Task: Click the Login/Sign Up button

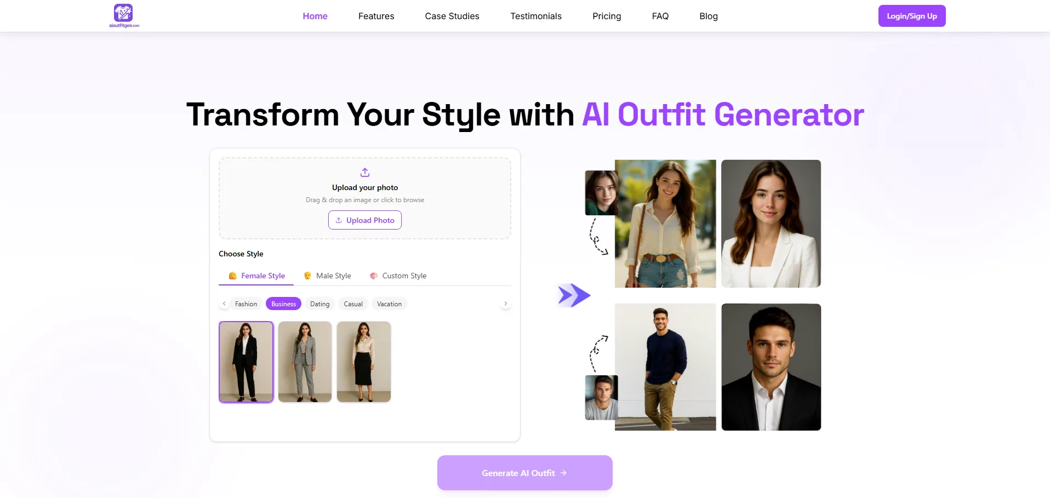Action: point(912,16)
